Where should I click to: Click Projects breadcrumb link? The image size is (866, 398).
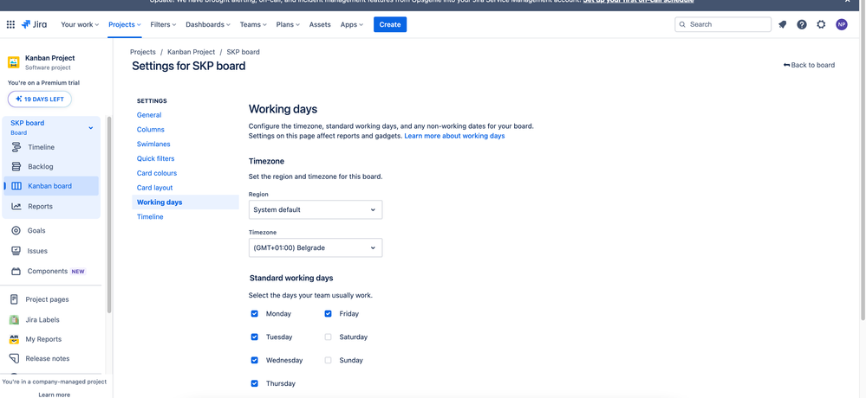(x=143, y=52)
